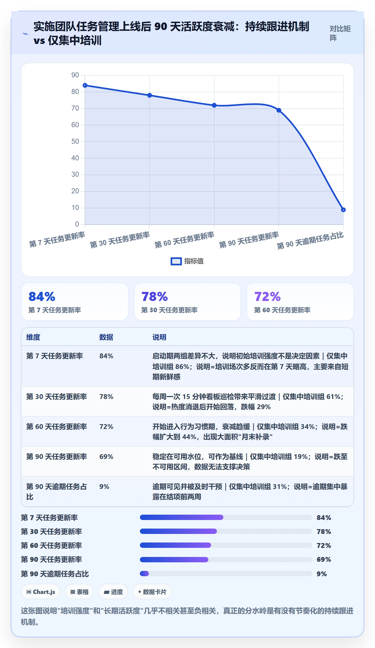Click the 78% progress bar
This screenshot has height=648, width=375.
[226, 531]
